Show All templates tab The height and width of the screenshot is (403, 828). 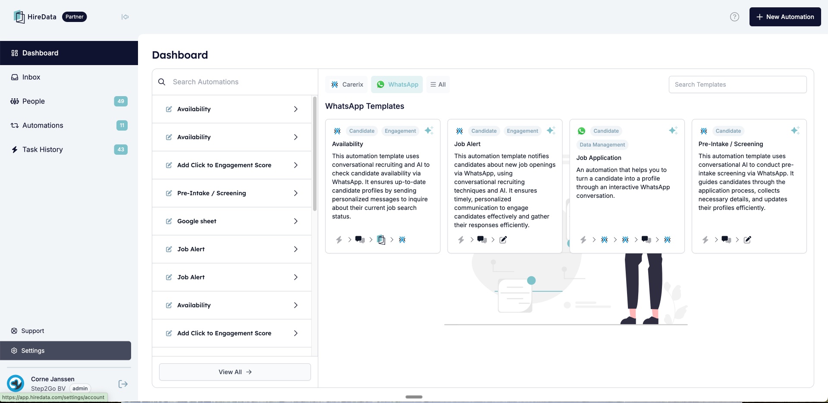pyautogui.click(x=438, y=84)
